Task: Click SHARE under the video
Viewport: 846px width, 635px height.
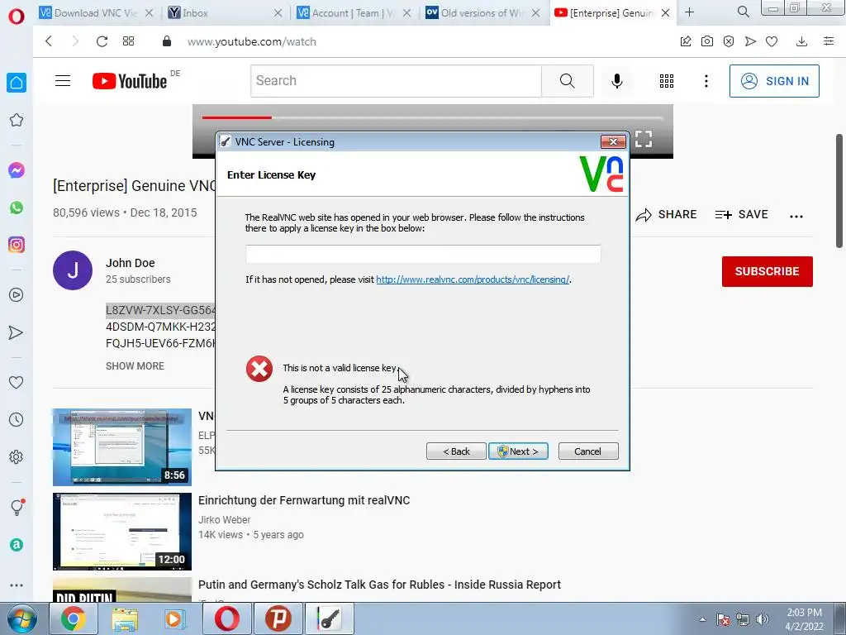Action: pos(667,215)
